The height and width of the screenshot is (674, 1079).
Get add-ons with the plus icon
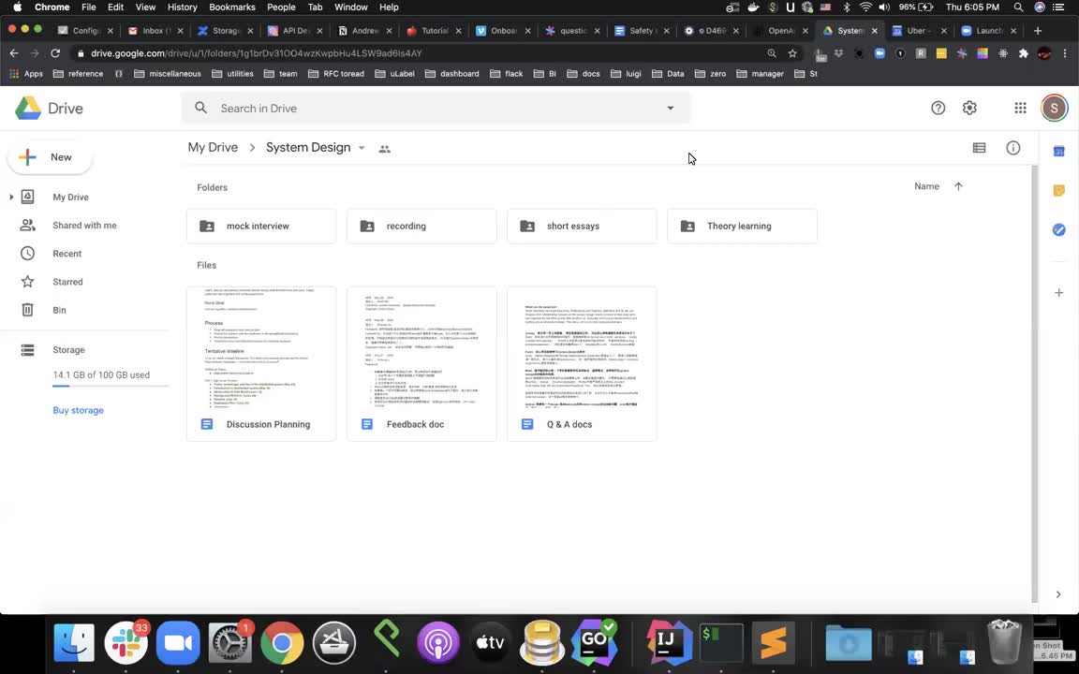tap(1059, 293)
